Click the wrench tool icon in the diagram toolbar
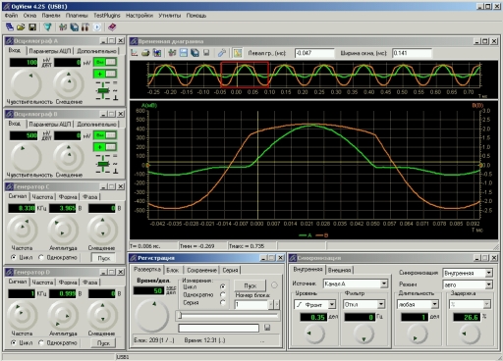 [x=222, y=53]
